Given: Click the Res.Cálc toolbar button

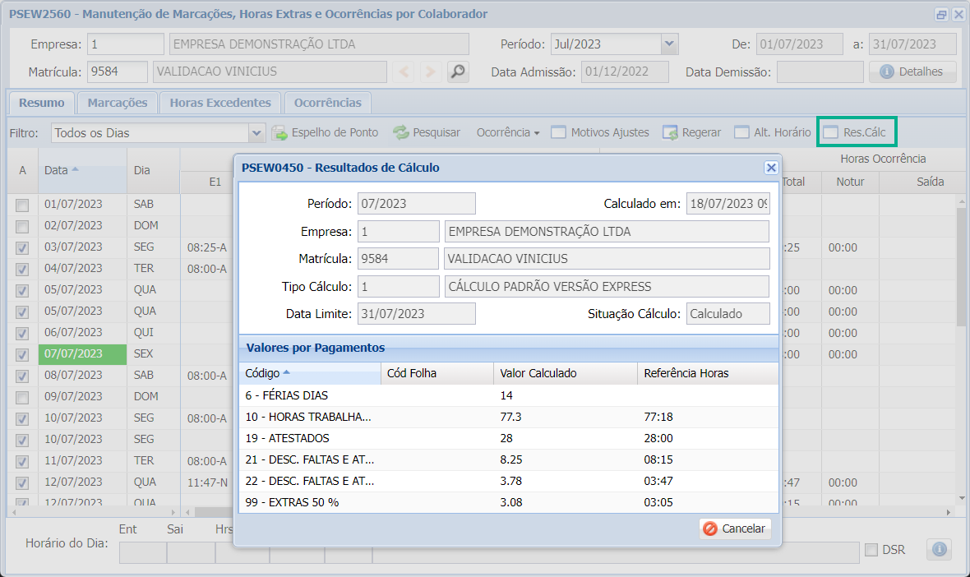Looking at the screenshot, I should point(857,132).
